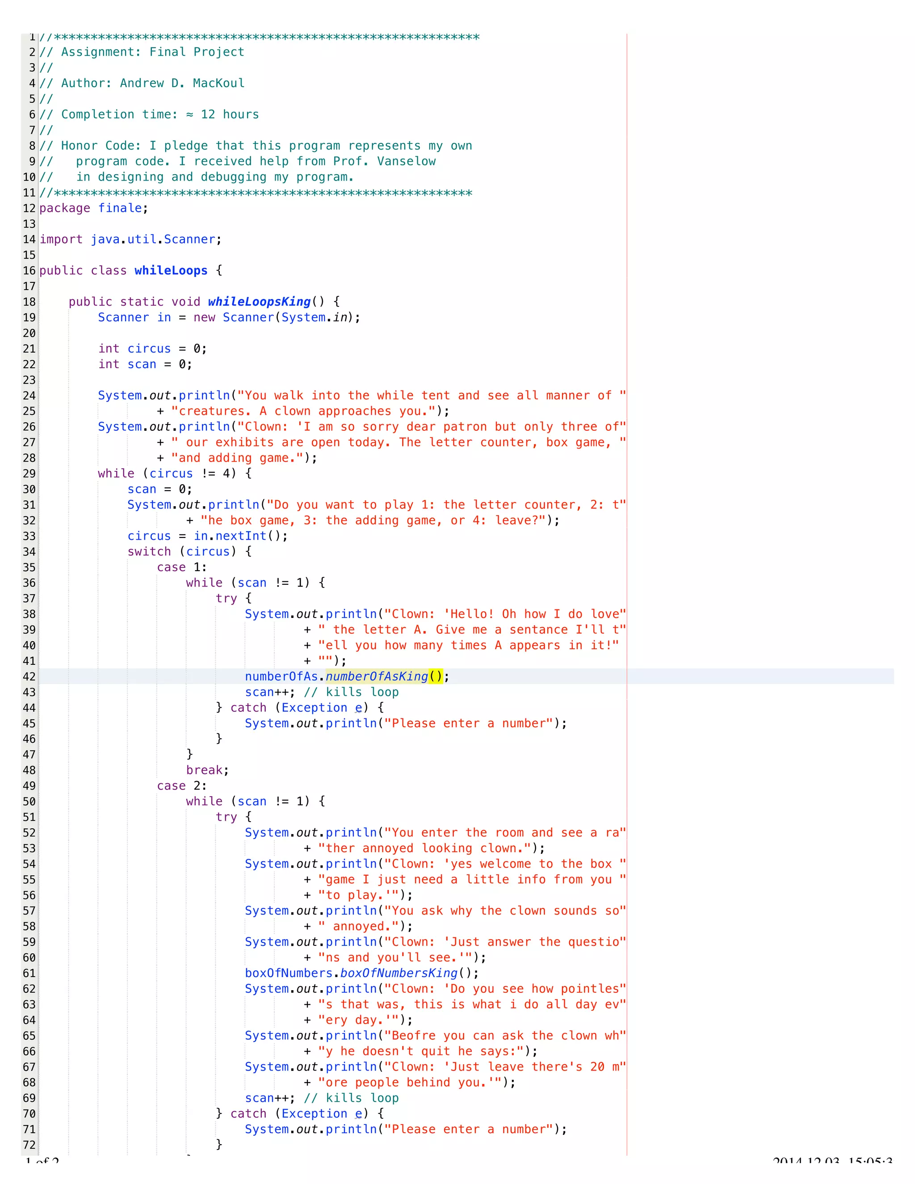915x1184 pixels.
Task: Click 'while (scan != 1)' on line 50
Action: click(x=248, y=802)
